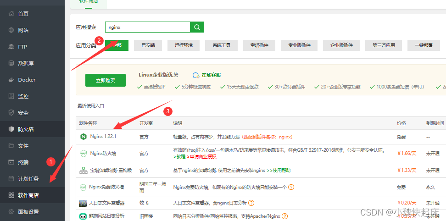The width and height of the screenshot is (446, 221).
Task: Click the 文件 folder icon
Action: 11,146
